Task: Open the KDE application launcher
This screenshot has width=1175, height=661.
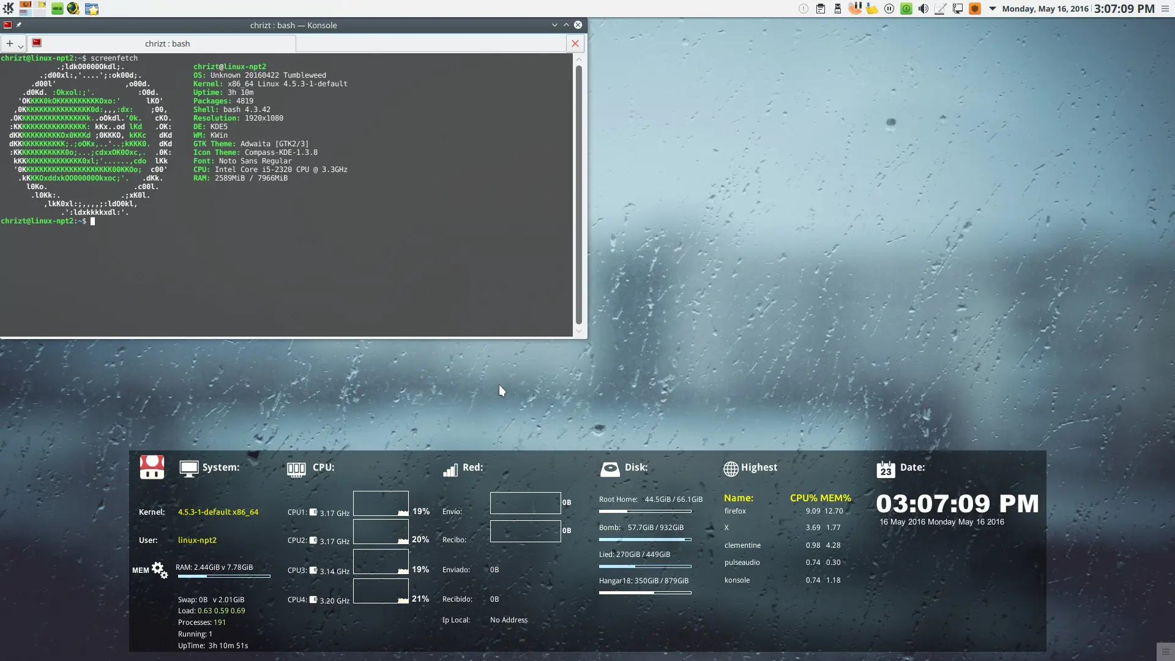Action: (9, 9)
